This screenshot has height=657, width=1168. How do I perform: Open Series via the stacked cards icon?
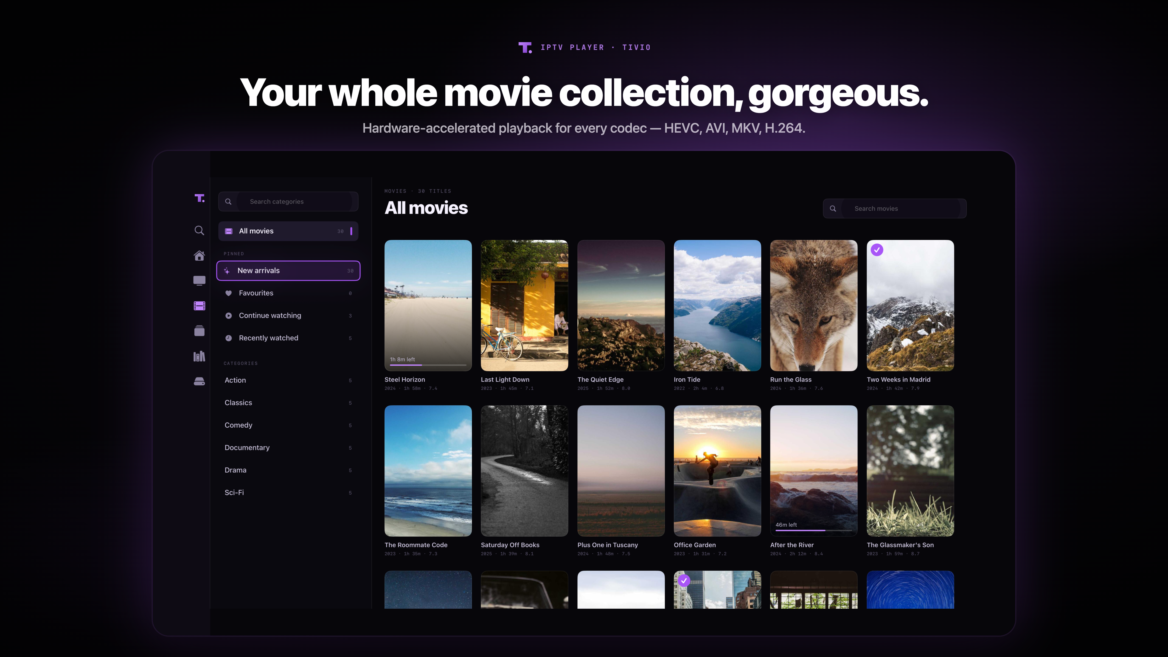click(199, 331)
